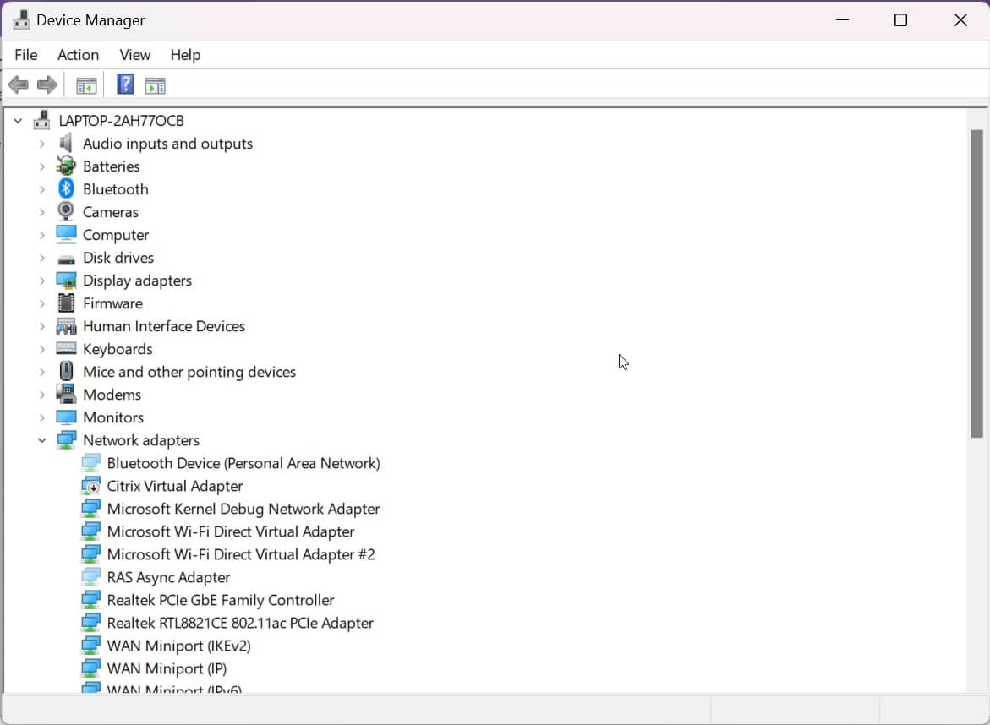The width and height of the screenshot is (990, 725).
Task: Minimize the Device Manager window
Action: (842, 20)
